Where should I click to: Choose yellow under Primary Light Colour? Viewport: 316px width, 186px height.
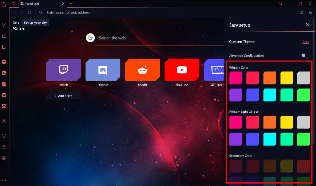pyautogui.click(x=287, y=122)
